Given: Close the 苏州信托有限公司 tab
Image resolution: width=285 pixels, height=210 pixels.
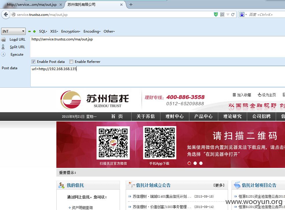Looking at the screenshot, I should 121,5.
